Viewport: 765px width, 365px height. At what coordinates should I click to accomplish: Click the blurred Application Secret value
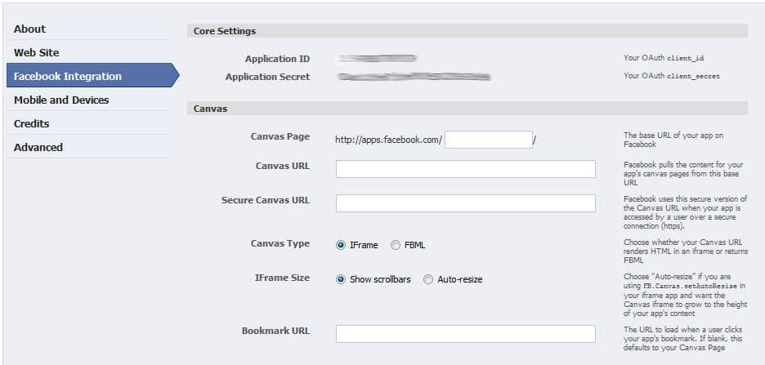tap(414, 77)
